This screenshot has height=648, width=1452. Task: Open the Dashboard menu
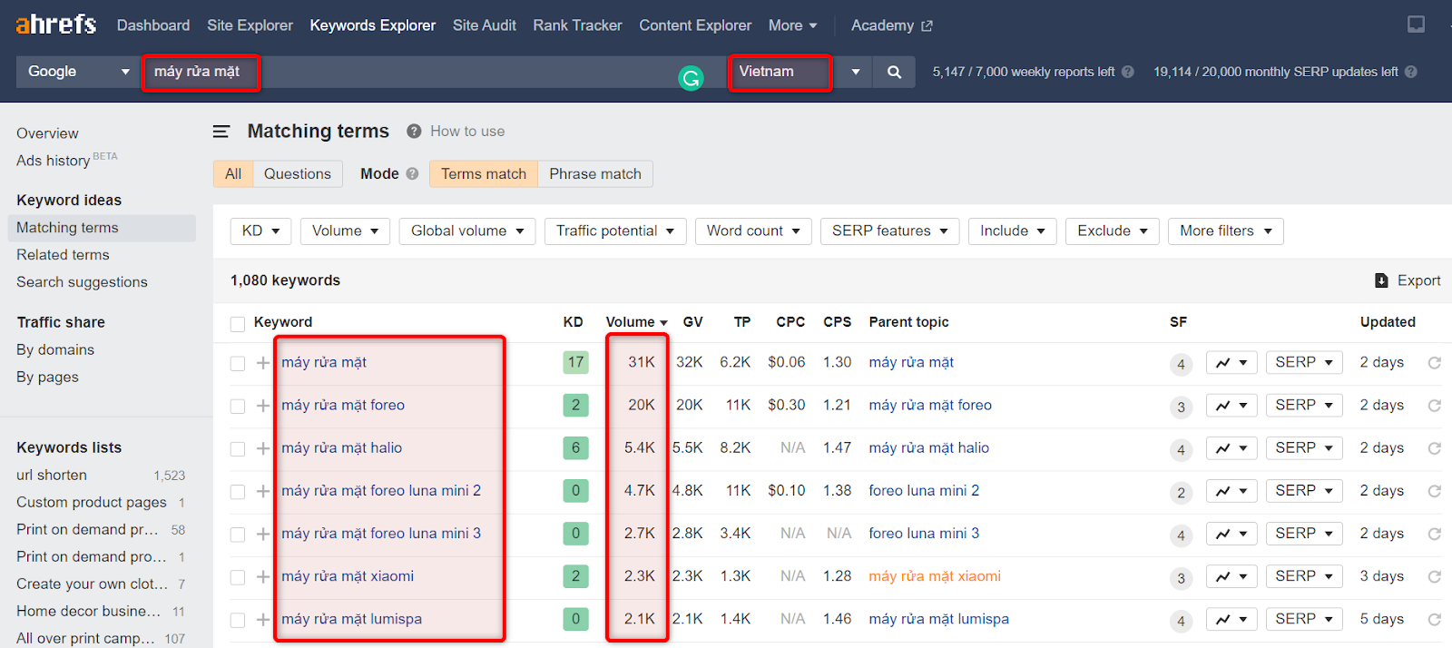coord(153,25)
